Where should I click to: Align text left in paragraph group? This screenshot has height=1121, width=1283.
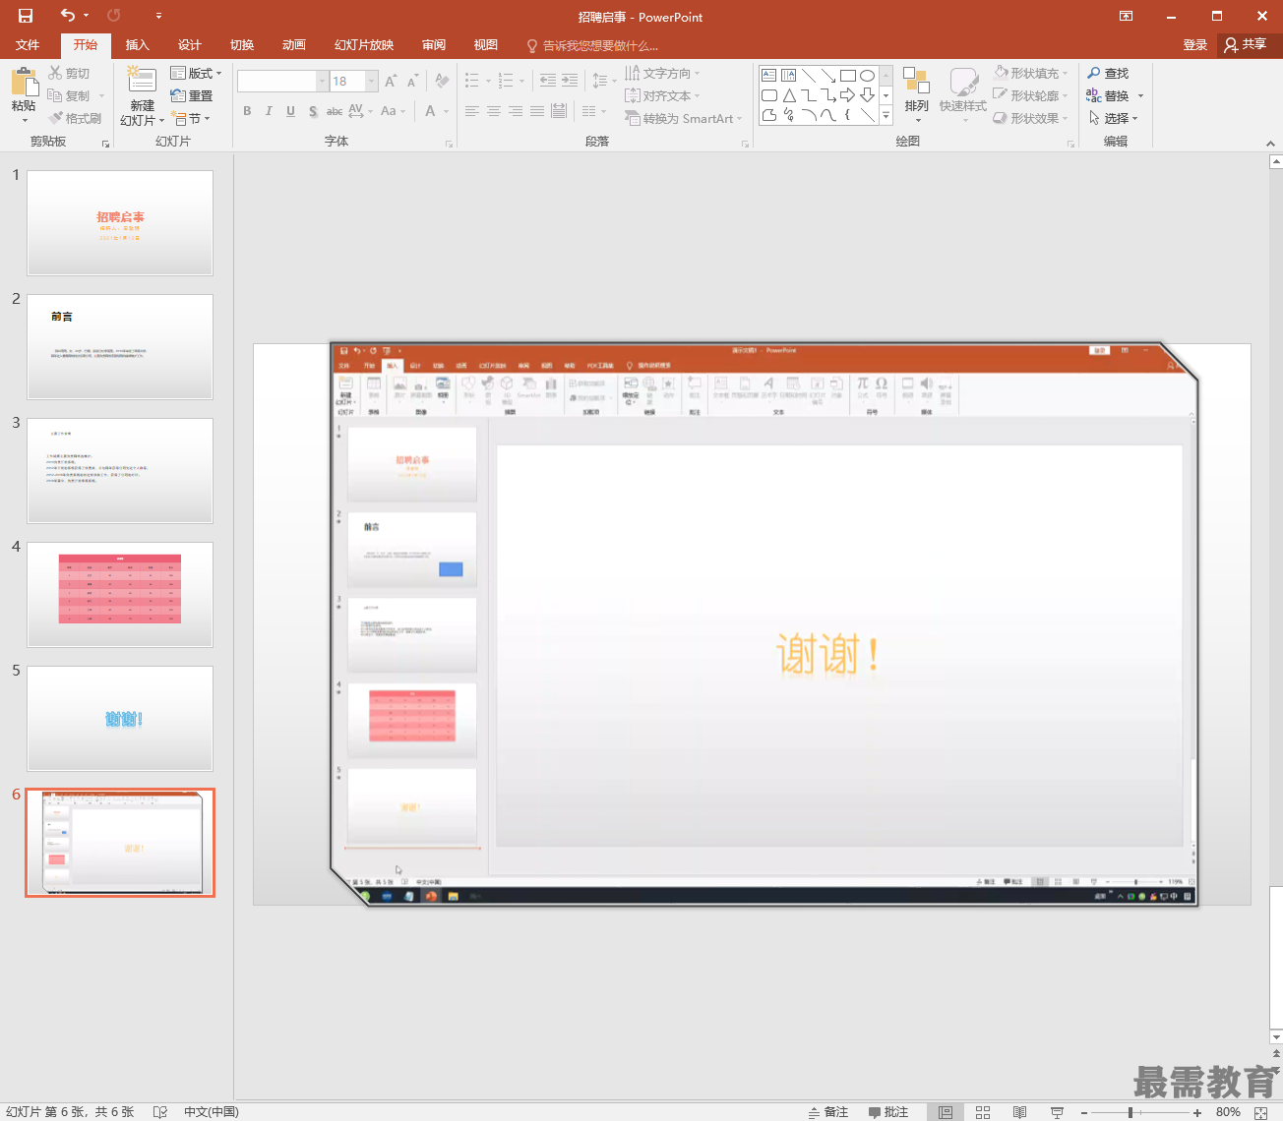472,112
